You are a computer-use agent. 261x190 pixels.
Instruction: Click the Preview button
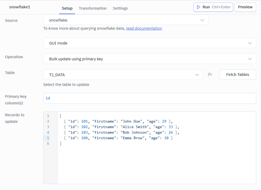pos(245,7)
